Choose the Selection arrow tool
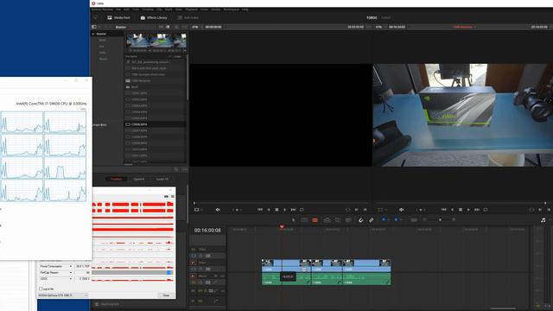Image resolution: width=553 pixels, height=311 pixels. point(294,220)
